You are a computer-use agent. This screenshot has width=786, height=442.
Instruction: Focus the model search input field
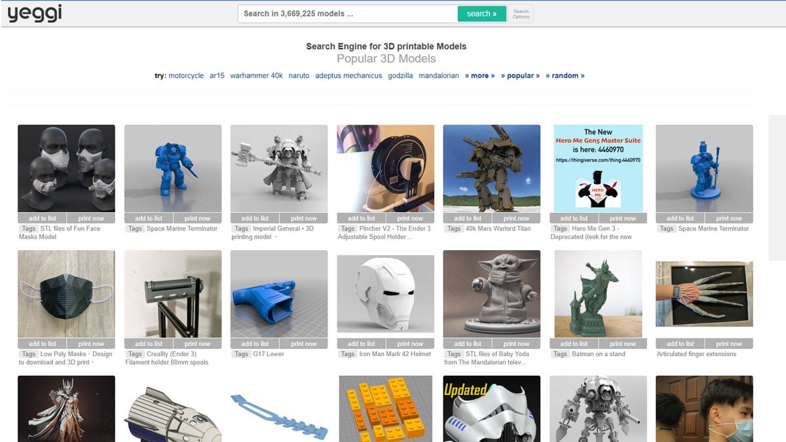348,14
